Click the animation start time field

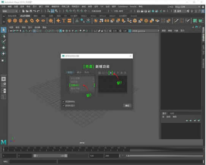tap(9, 156)
